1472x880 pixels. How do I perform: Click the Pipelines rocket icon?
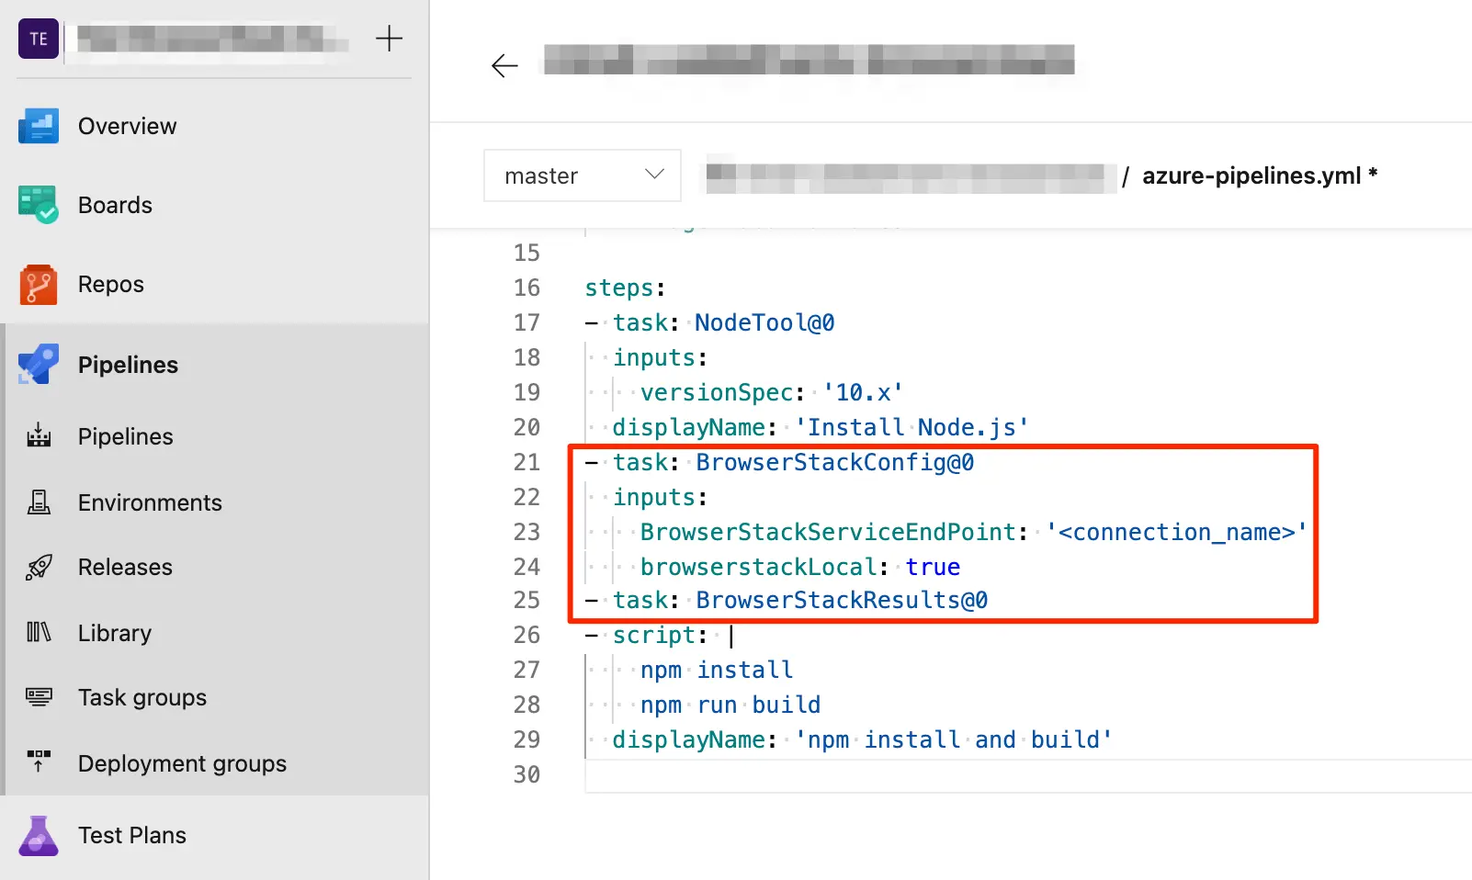click(39, 365)
